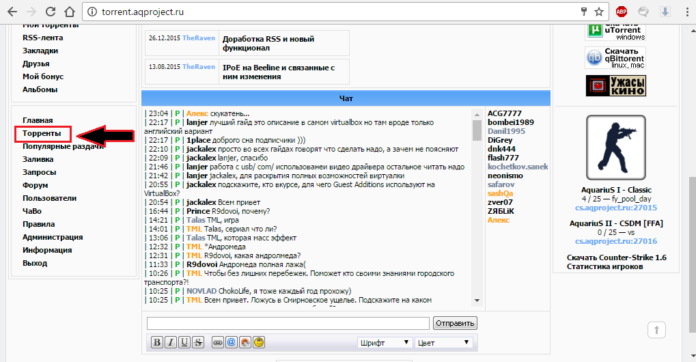Open the AdBlock Plus extension
Viewport: 696px width, 362px height.
pyautogui.click(x=622, y=12)
